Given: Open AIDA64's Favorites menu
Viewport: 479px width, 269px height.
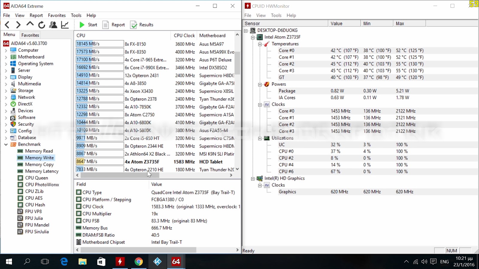Looking at the screenshot, I should click(57, 15).
